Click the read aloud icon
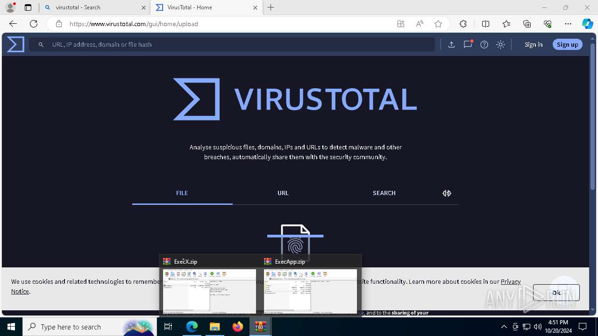The image size is (598, 336). click(420, 24)
